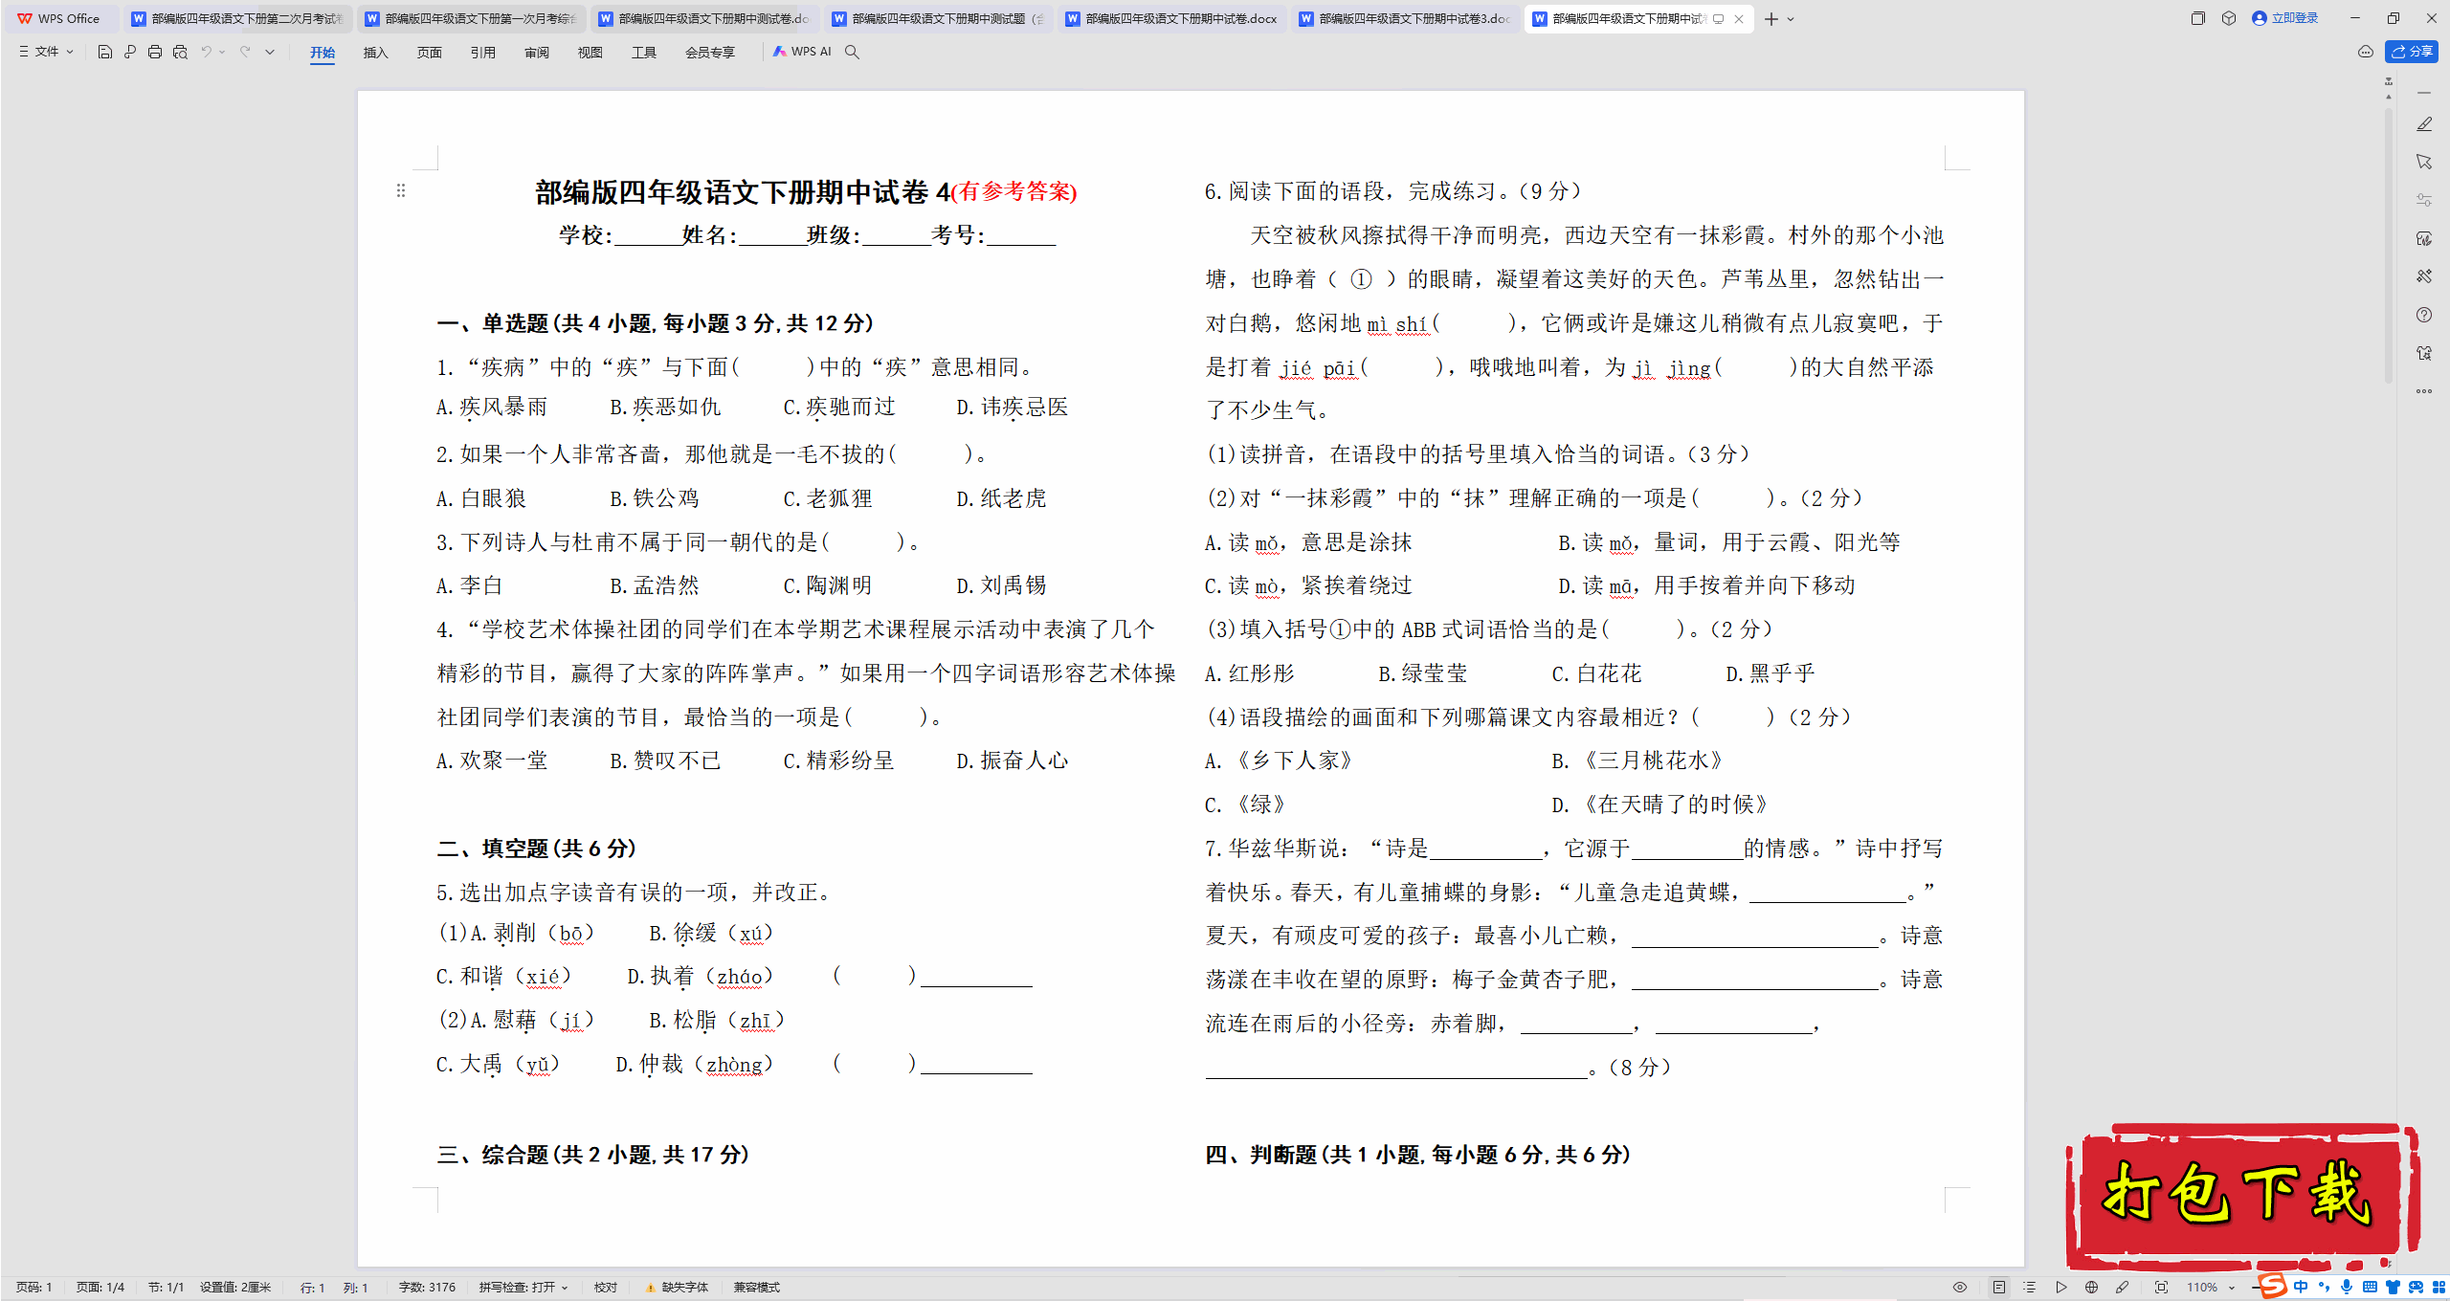This screenshot has height=1301, width=2450.
Task: Open the 审阅 ribbon tab
Action: (x=536, y=52)
